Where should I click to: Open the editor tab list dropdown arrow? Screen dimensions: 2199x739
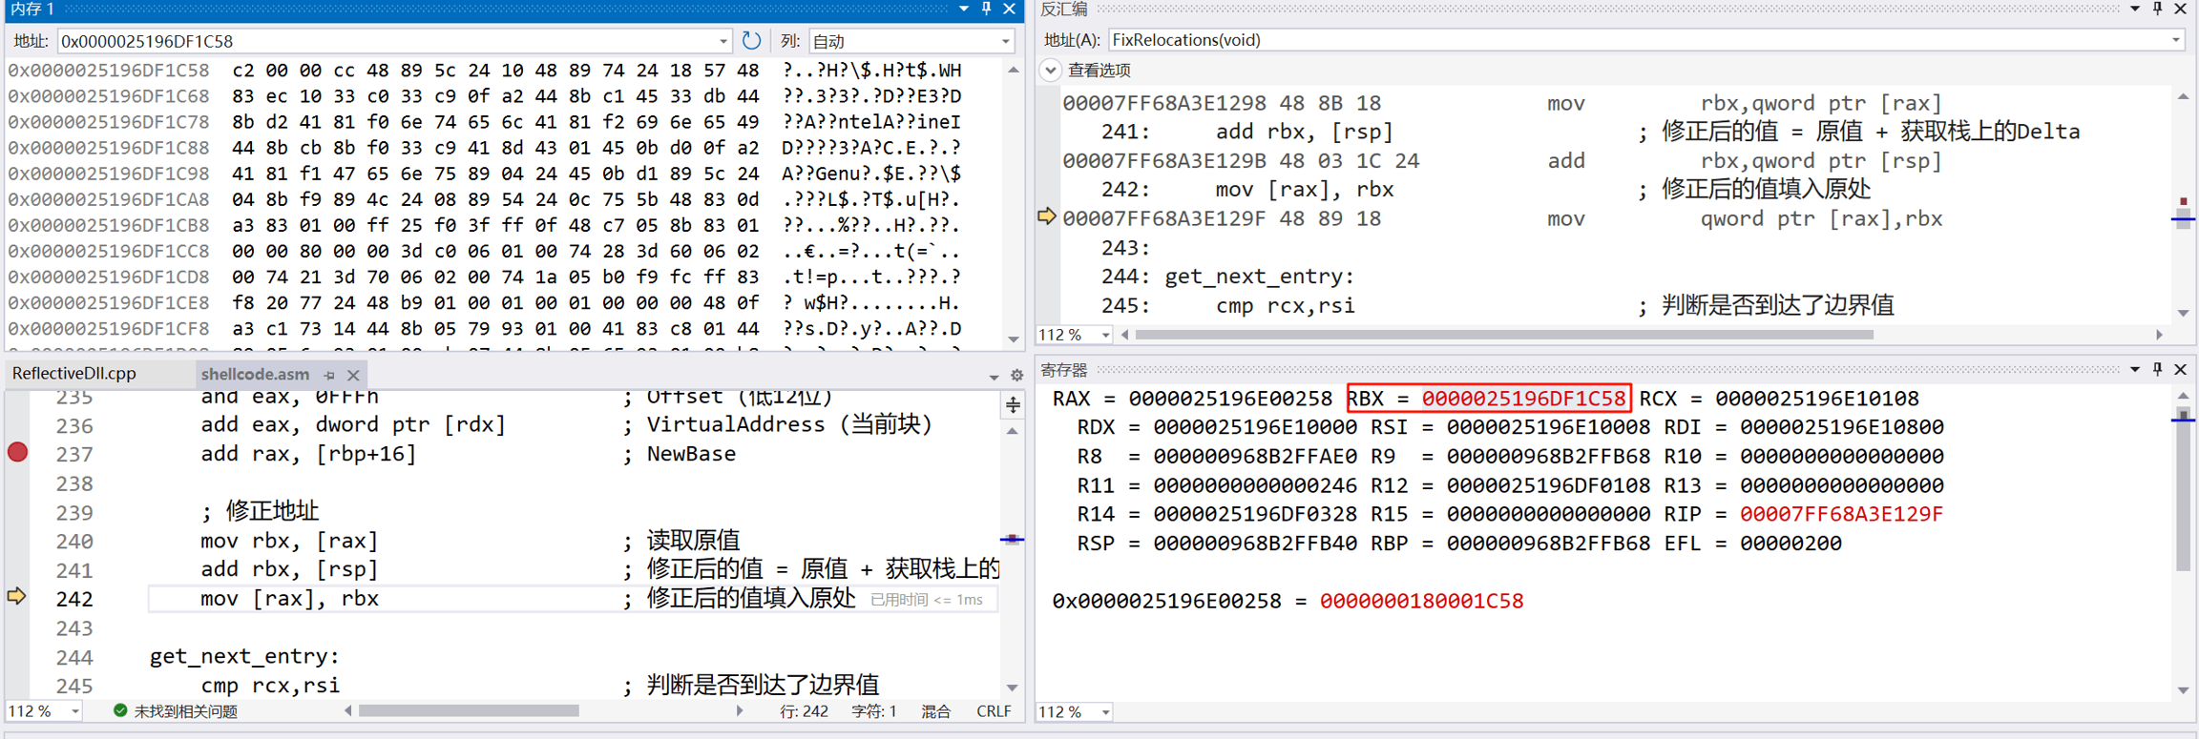click(x=994, y=377)
